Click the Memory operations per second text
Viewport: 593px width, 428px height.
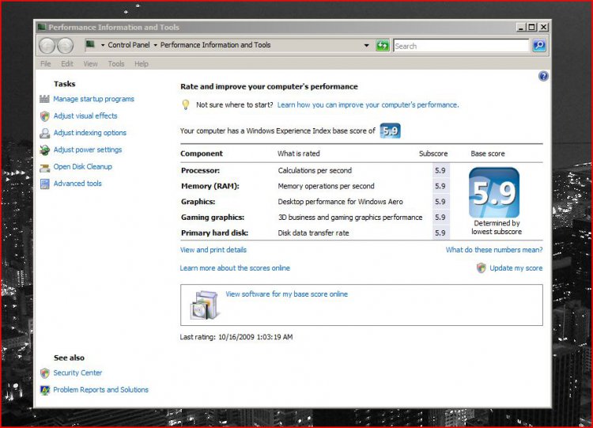(x=326, y=186)
